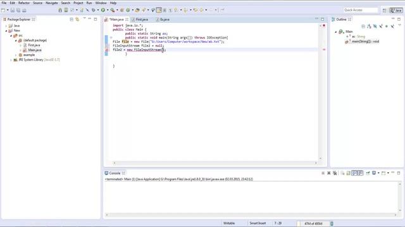Screen dimensions: 405x227
Task: Open the Source menu
Action: pyautogui.click(x=37, y=3)
